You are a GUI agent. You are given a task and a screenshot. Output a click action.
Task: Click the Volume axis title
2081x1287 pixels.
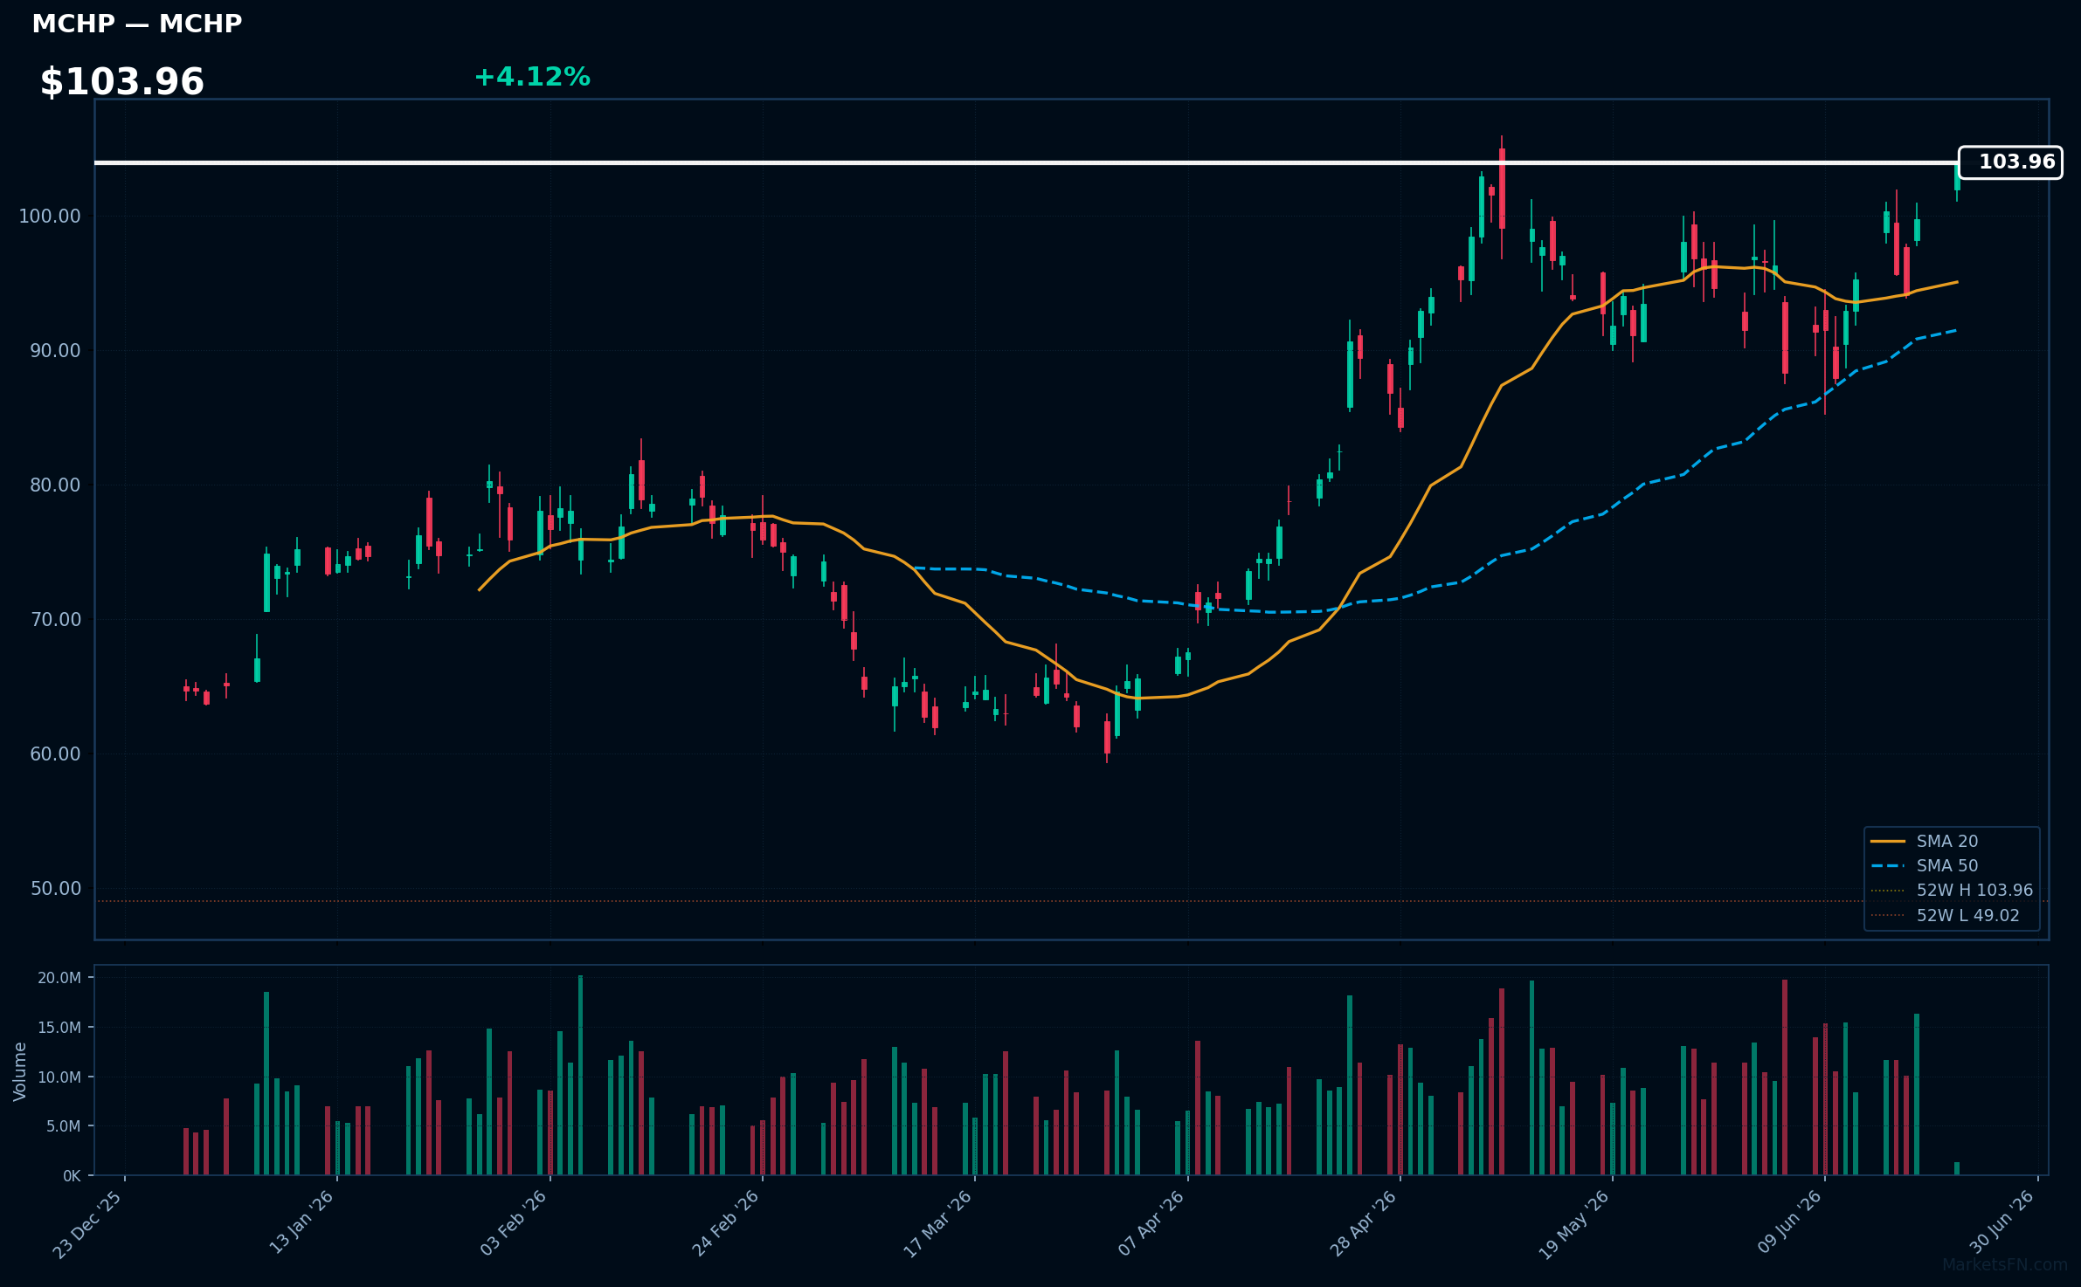coord(20,1071)
